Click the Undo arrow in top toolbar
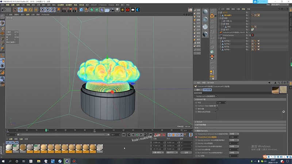 [3, 9]
